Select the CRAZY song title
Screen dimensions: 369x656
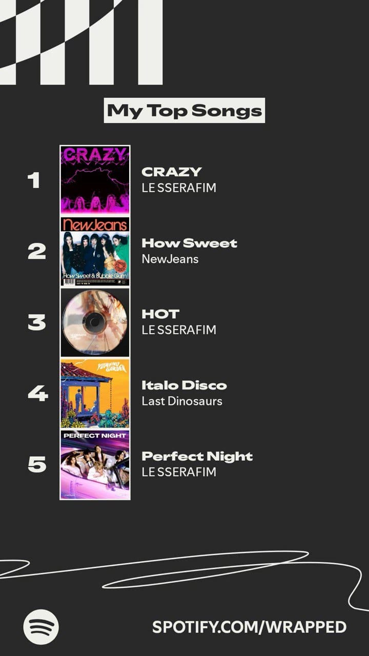pos(172,172)
